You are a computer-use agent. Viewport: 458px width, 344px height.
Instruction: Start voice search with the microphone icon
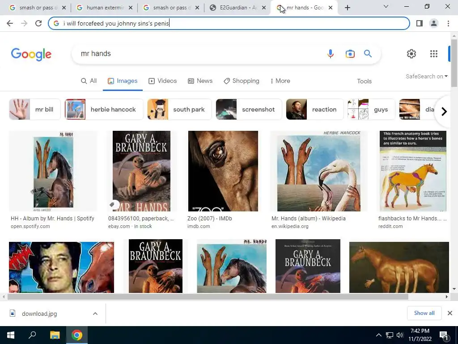point(331,54)
